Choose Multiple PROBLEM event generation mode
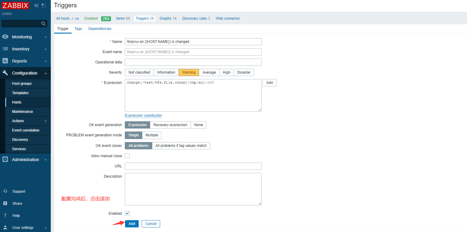Image resolution: width=467 pixels, height=232 pixels. (x=152, y=135)
